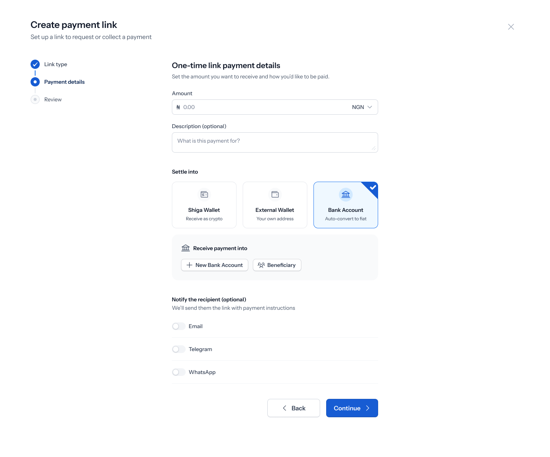
Task: Click the Naira symbol in Amount field
Action: (x=178, y=107)
